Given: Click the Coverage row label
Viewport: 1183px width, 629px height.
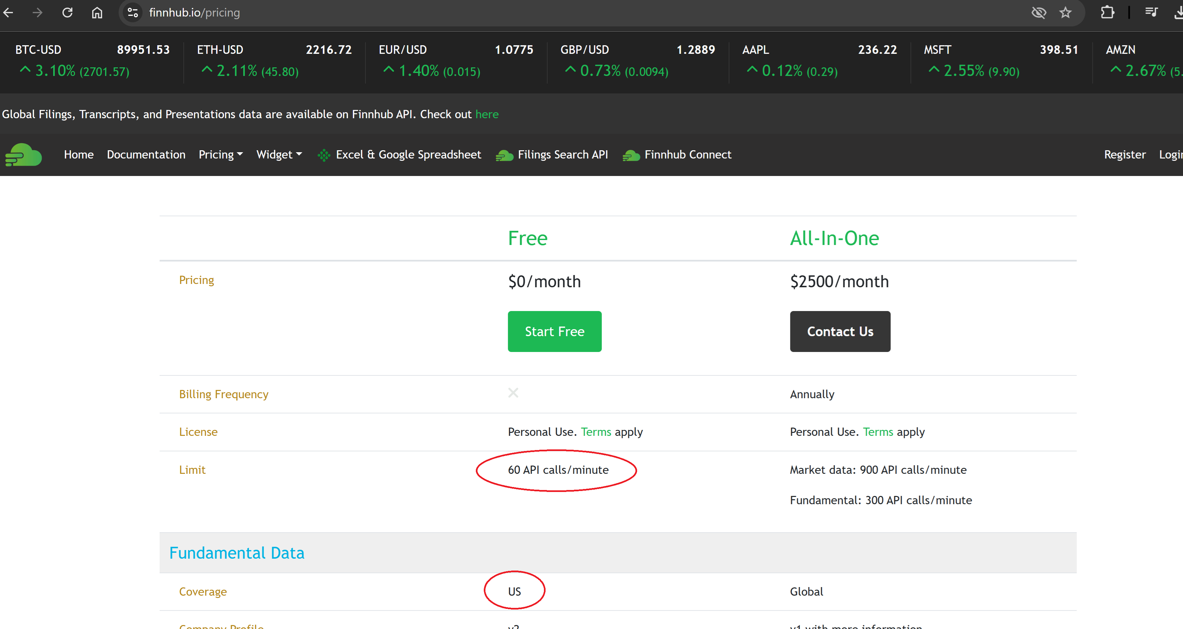Looking at the screenshot, I should 203,591.
